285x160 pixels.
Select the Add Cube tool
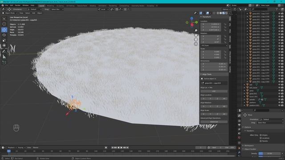point(4,63)
